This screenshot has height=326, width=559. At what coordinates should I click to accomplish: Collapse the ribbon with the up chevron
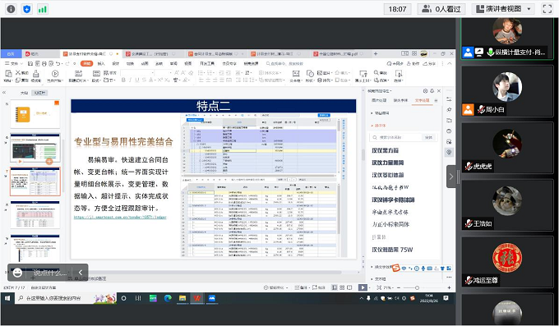(450, 63)
